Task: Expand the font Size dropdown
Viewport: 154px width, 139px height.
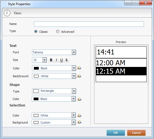Action: point(44,60)
